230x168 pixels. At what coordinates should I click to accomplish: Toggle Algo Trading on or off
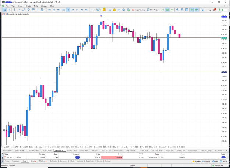(139, 10)
